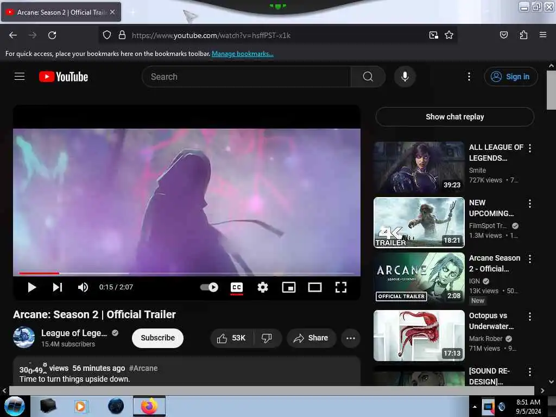
Task: Open the 4K TRAILER upcoming movies thumbnail
Action: pos(419,222)
